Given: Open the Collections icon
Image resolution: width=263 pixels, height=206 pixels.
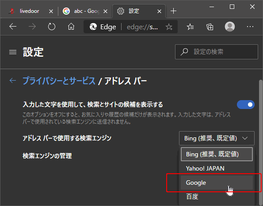Looking at the screenshot, I should pos(210,27).
